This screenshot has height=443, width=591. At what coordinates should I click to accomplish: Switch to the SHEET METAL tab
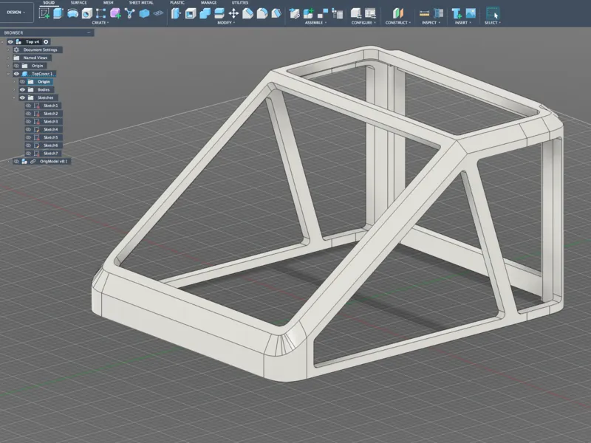(141, 3)
